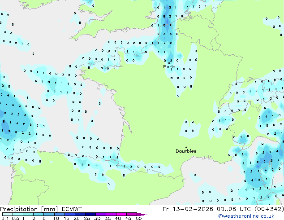Click the ECMWF model label

point(72,209)
